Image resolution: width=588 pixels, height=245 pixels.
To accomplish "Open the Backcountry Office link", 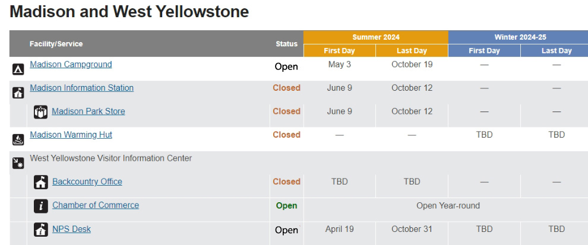I will [87, 182].
